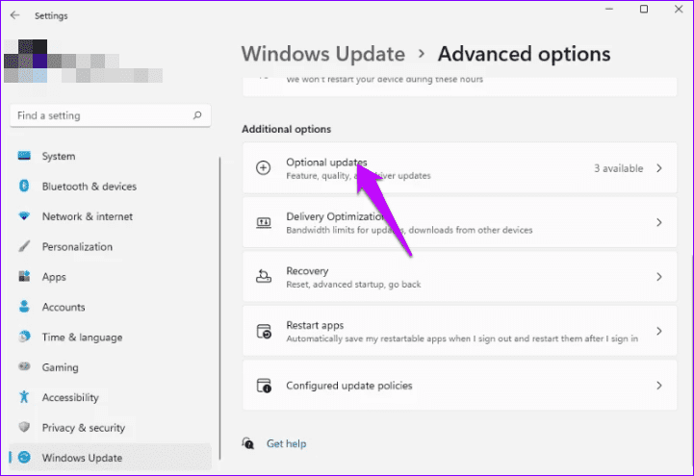Select Apps category label
694x476 pixels.
coord(54,277)
